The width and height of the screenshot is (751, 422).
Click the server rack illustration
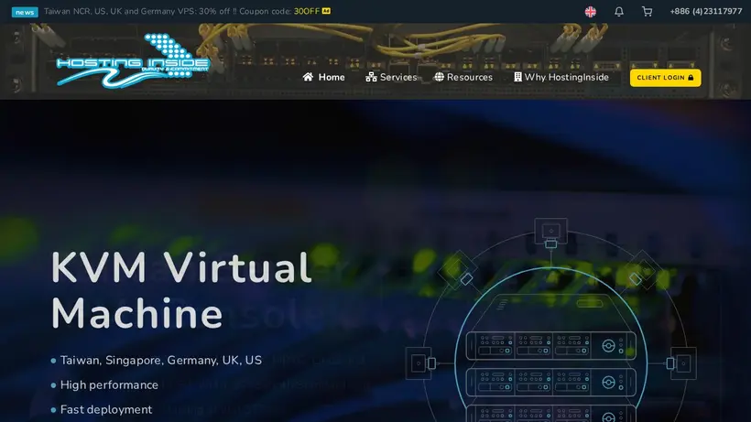click(550, 319)
